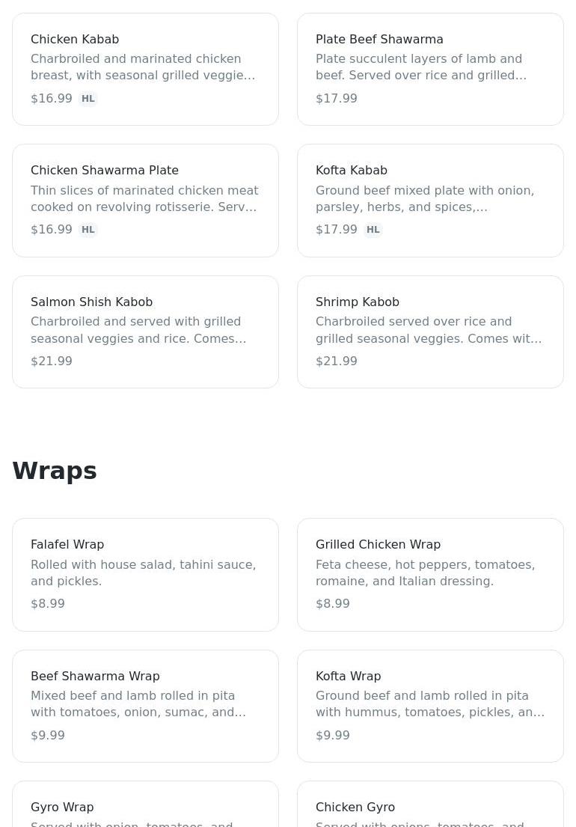Viewport: 576px width, 827px height.
Task: Add the Falafel Wrap item
Action: point(145,574)
